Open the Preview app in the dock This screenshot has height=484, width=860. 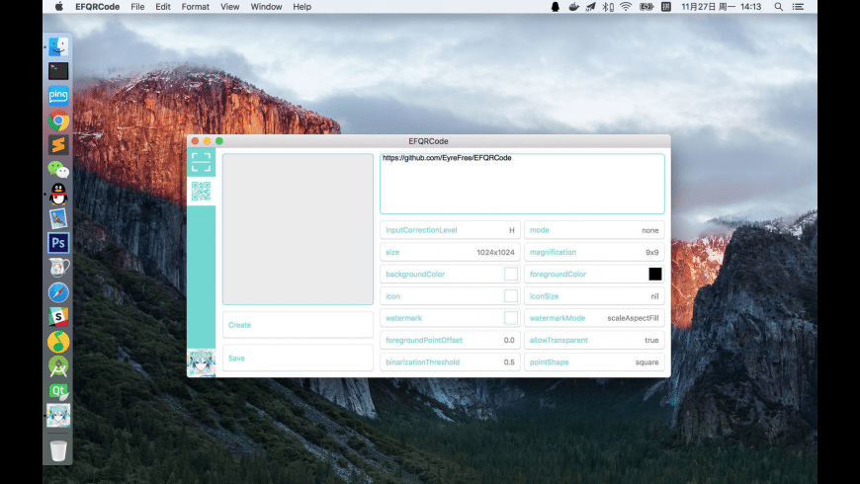(58, 218)
